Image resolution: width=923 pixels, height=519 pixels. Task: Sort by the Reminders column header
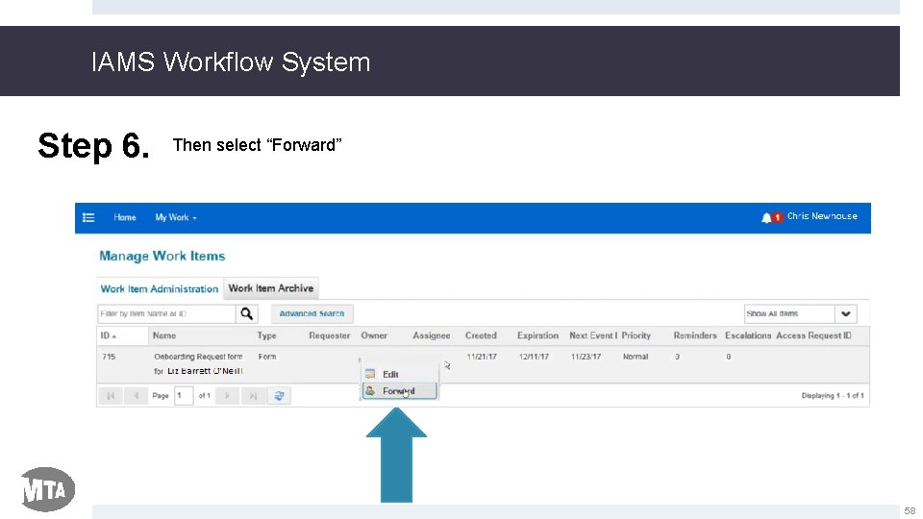(x=695, y=335)
